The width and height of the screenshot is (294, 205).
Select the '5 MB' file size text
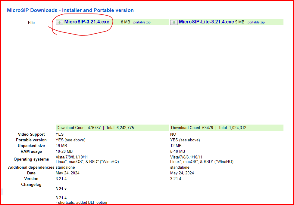click(239, 22)
